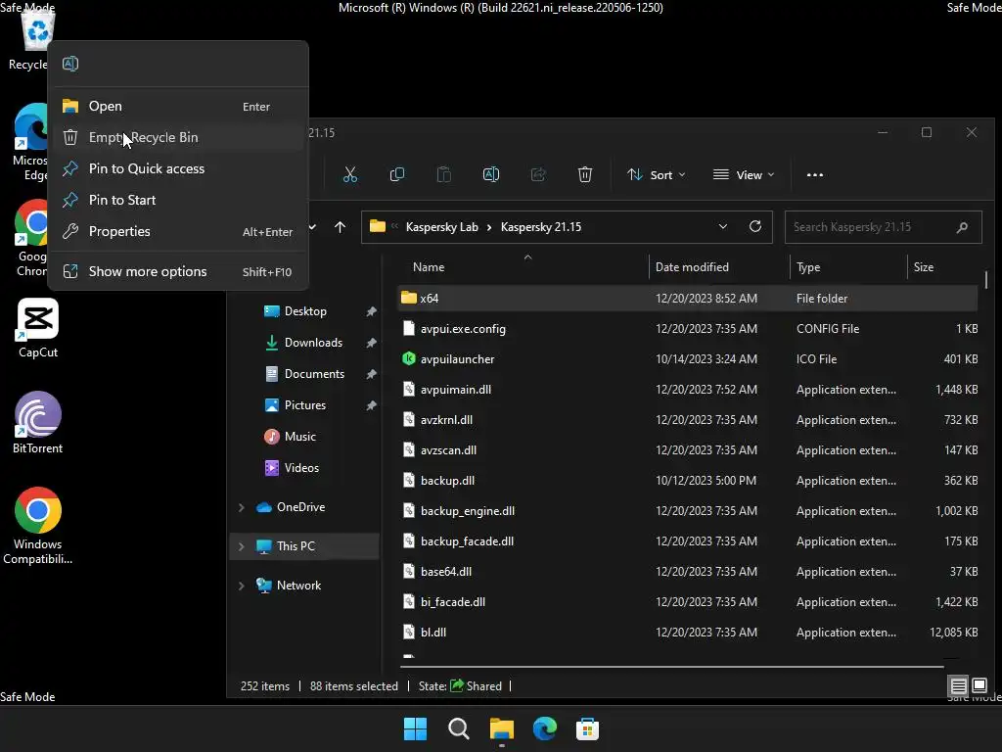Select backup_facade.dll file

point(688,541)
